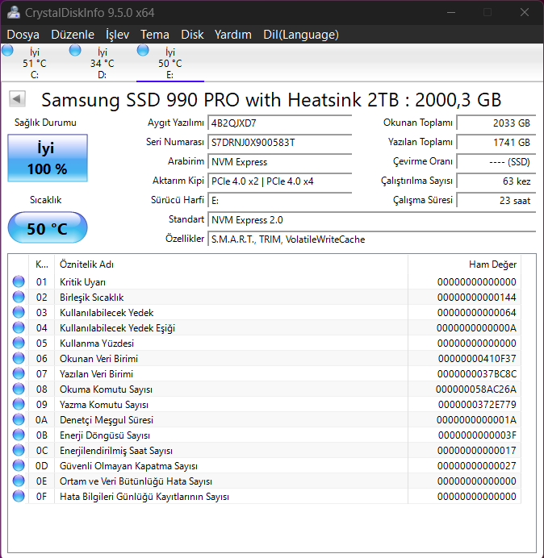Click the İyi 100 % health status button
The width and height of the screenshot is (544, 558).
pyautogui.click(x=48, y=158)
